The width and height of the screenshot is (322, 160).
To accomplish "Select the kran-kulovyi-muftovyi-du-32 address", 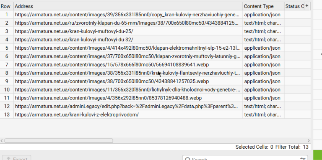I will pyautogui.click(x=128, y=40).
